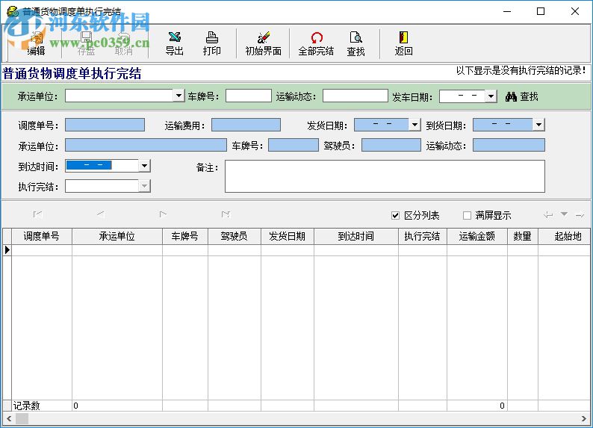The width and height of the screenshot is (593, 428).
Task: Click the 存盘 save toolbar icon
Action: click(86, 43)
